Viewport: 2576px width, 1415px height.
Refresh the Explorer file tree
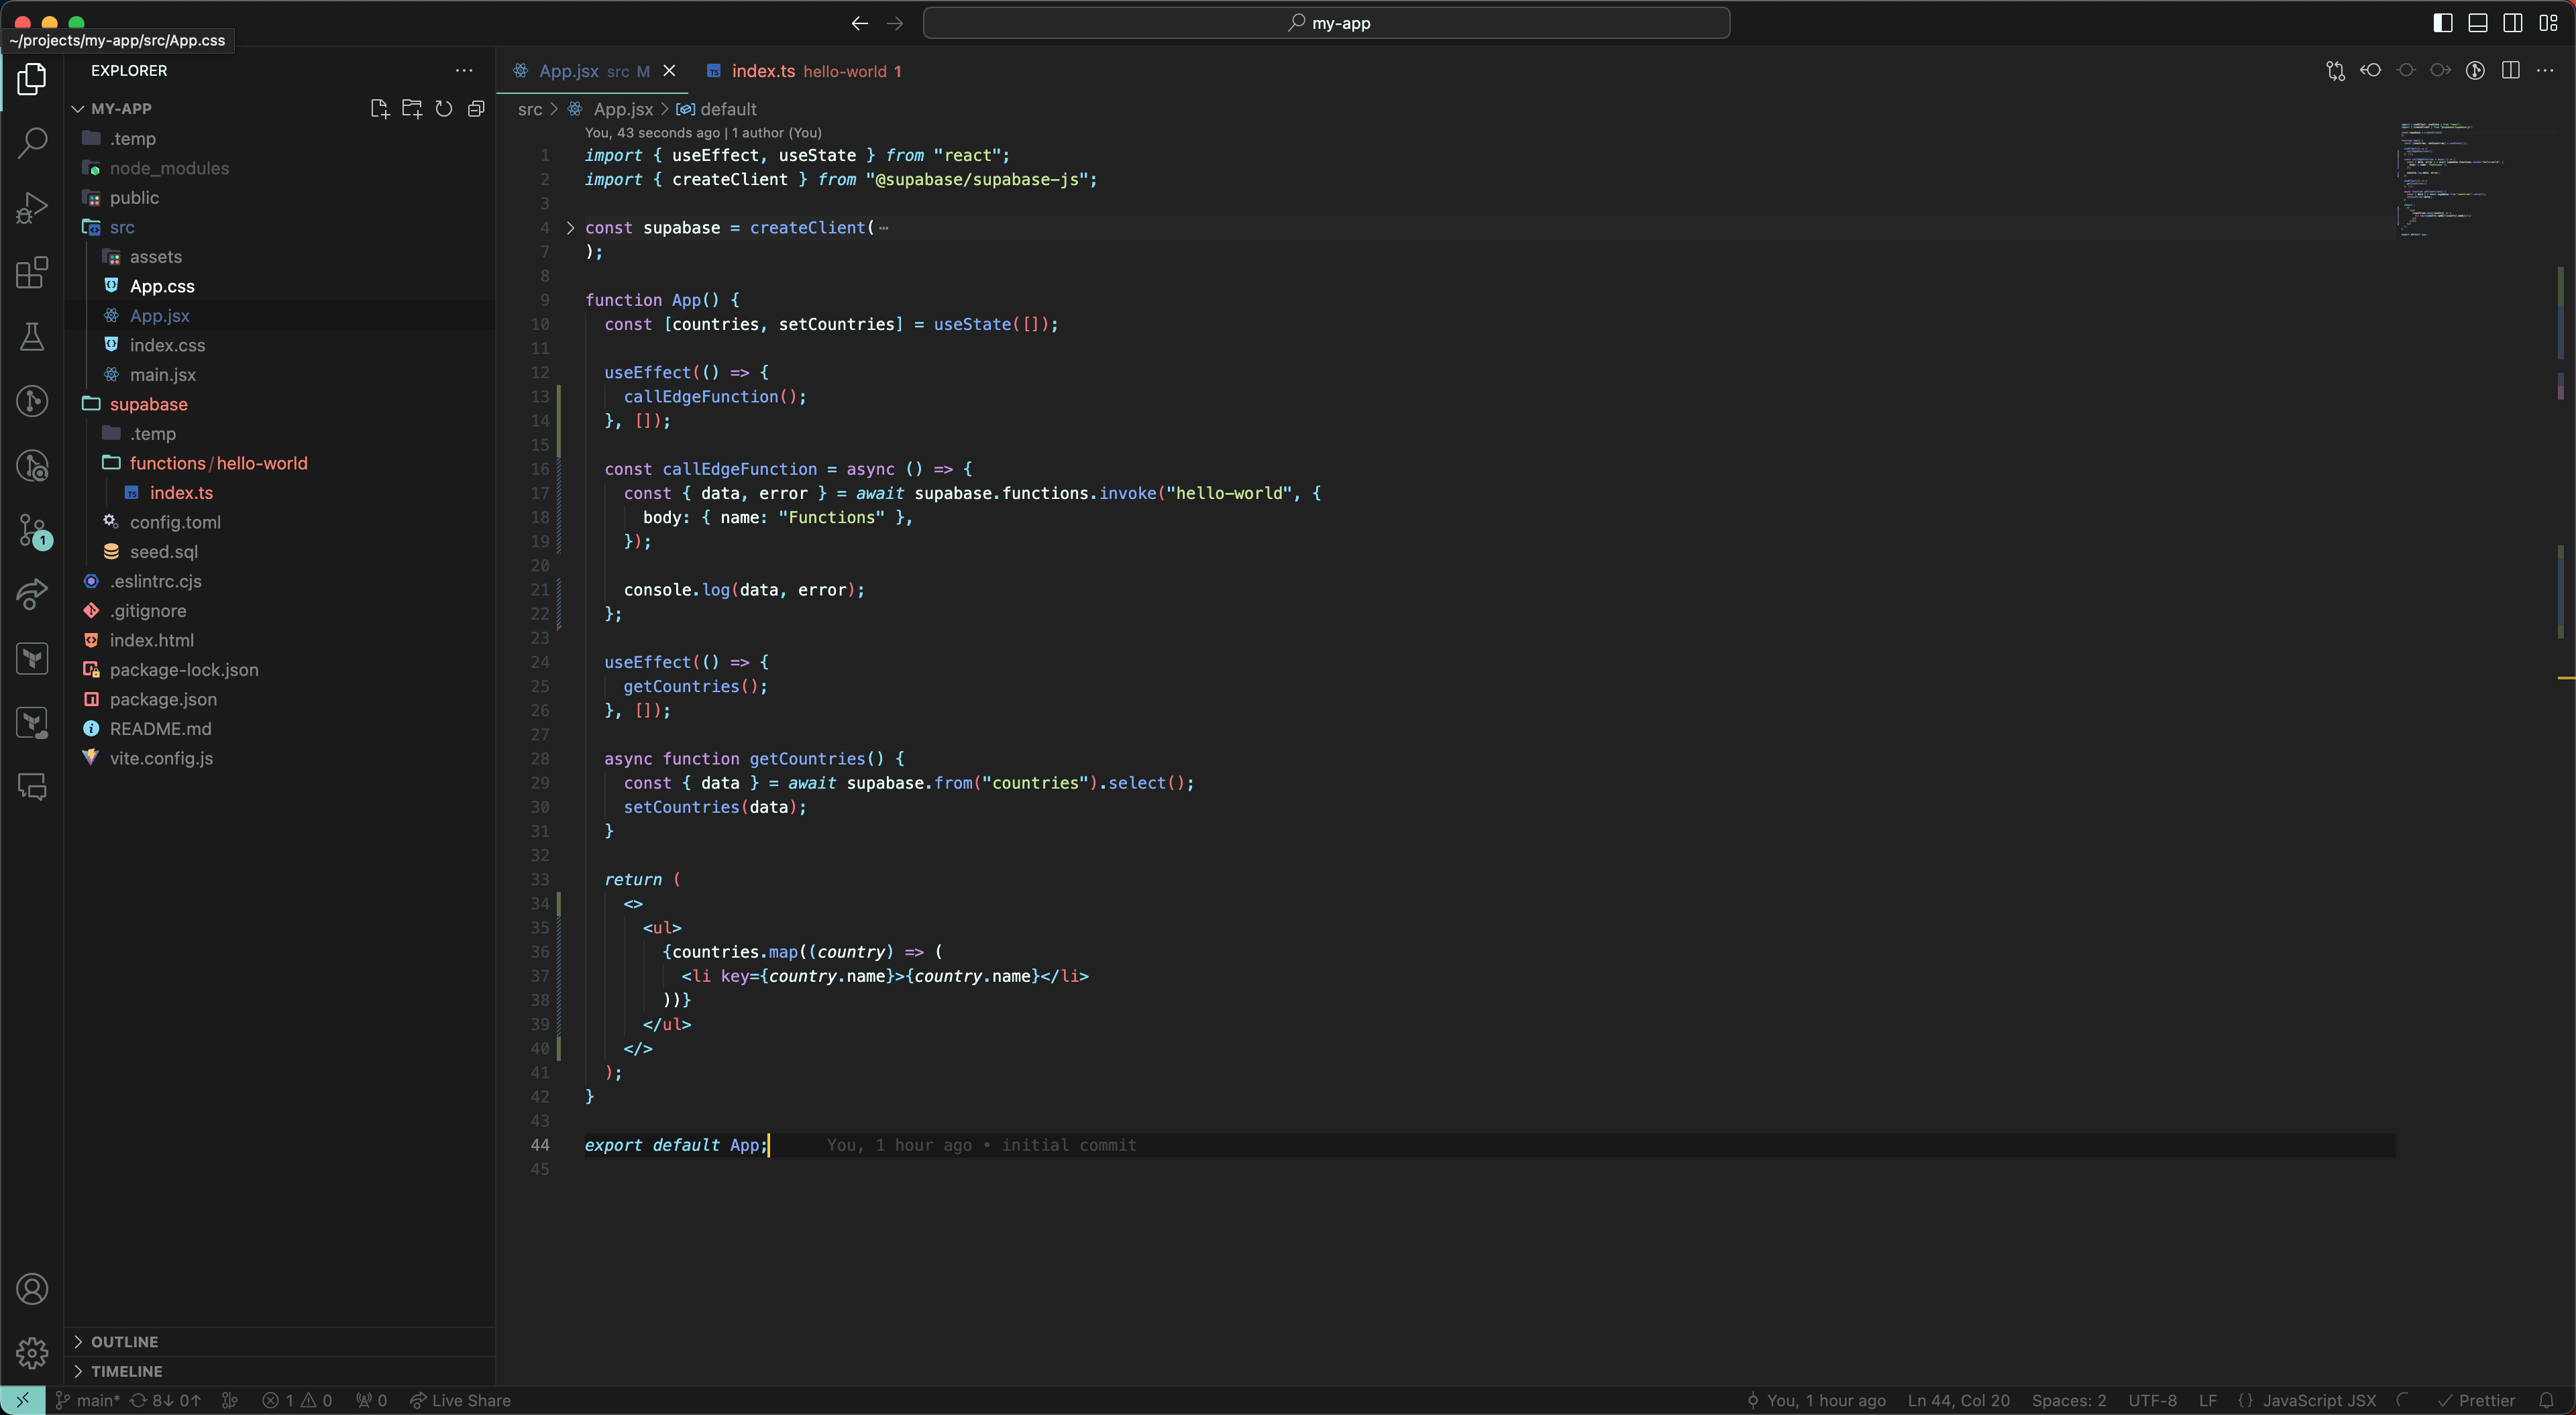pos(443,108)
